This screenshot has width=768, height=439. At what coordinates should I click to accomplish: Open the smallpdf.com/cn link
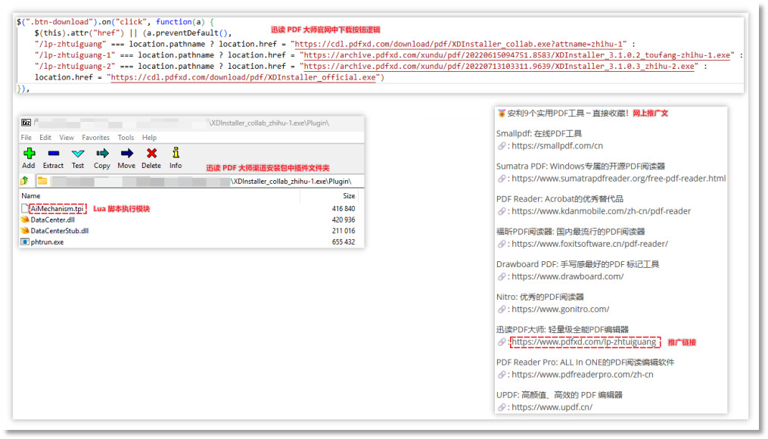(557, 146)
